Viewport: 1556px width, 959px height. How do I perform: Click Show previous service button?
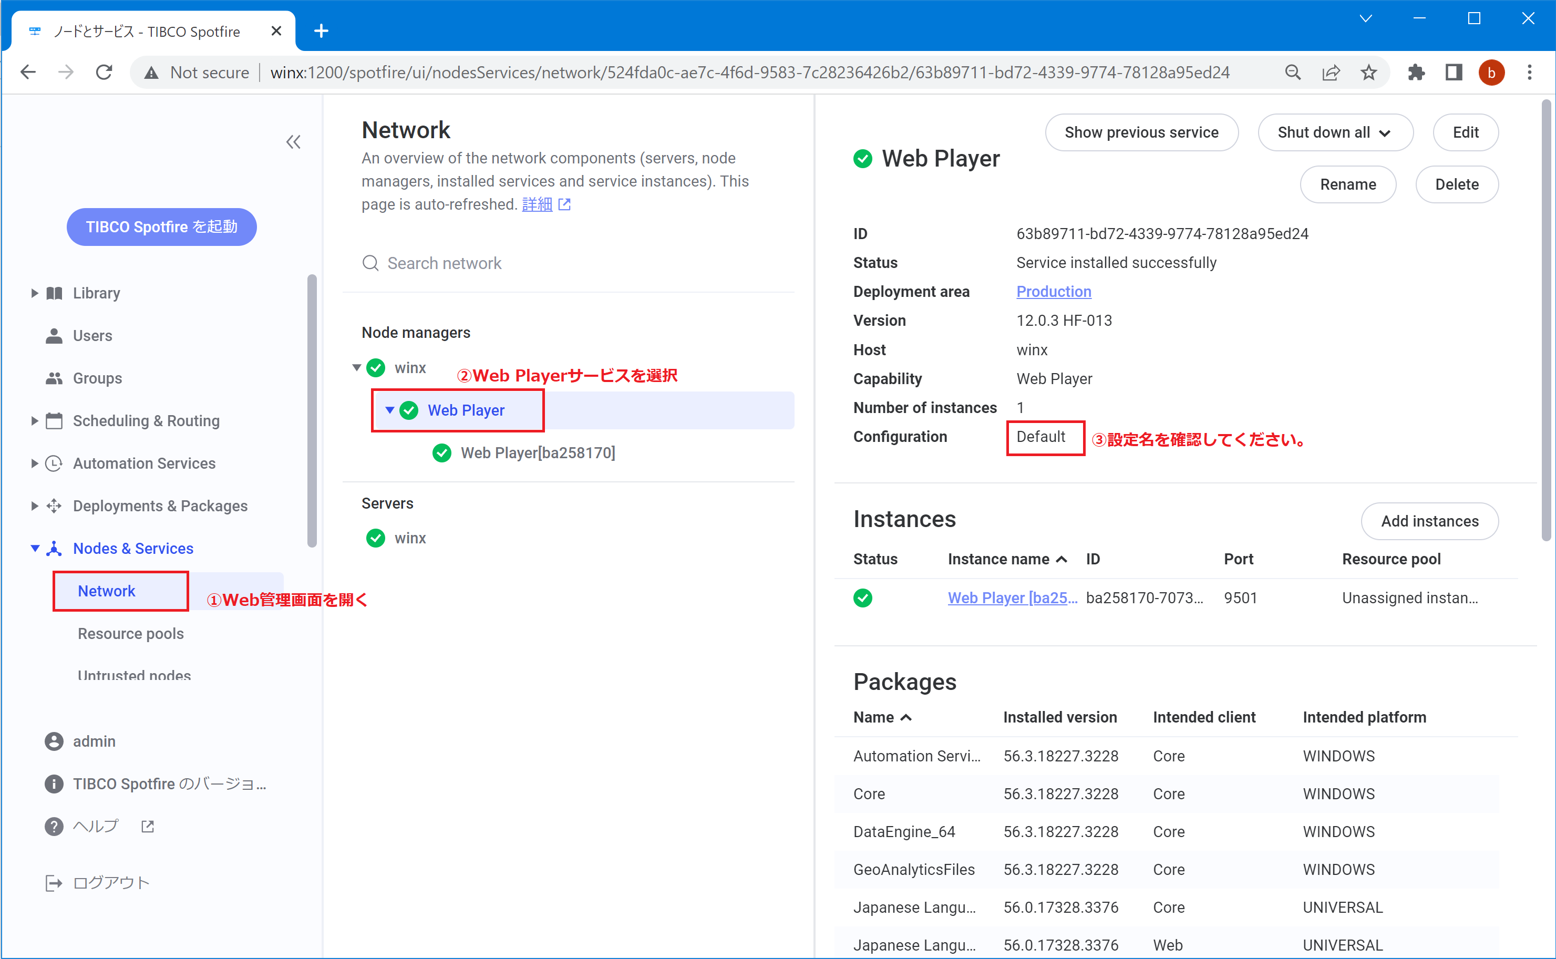tap(1141, 132)
